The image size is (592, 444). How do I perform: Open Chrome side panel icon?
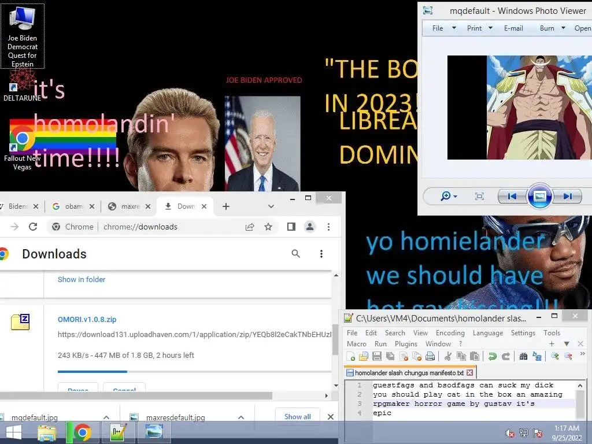coord(291,227)
